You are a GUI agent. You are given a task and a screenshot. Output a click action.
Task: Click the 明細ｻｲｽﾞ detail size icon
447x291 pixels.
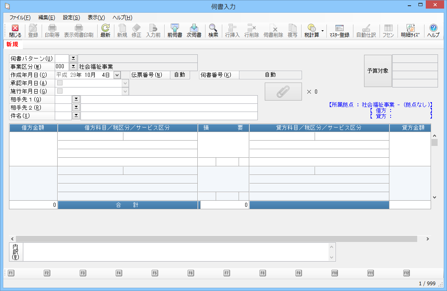[x=410, y=31]
